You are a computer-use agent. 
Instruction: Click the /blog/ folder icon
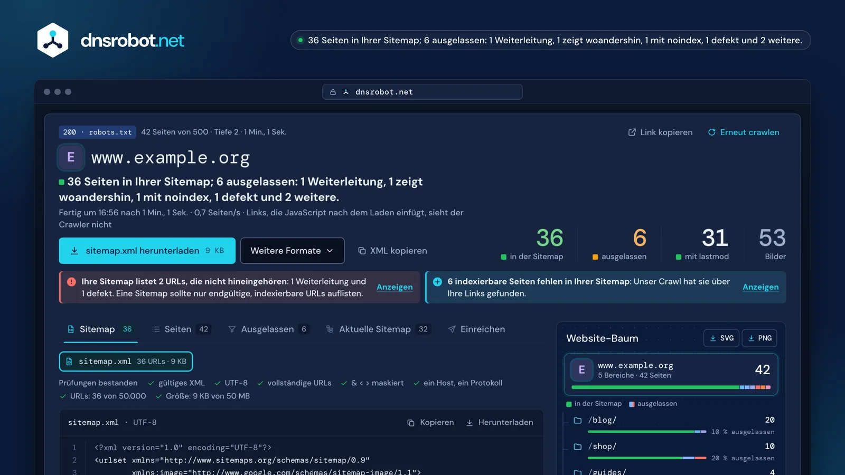[578, 421]
